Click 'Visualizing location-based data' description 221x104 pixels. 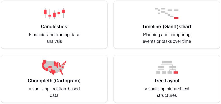pyautogui.click(x=54, y=92)
